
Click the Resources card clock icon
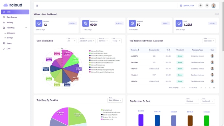pos(86,23)
